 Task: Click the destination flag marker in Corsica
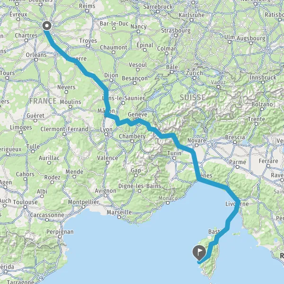199,252
